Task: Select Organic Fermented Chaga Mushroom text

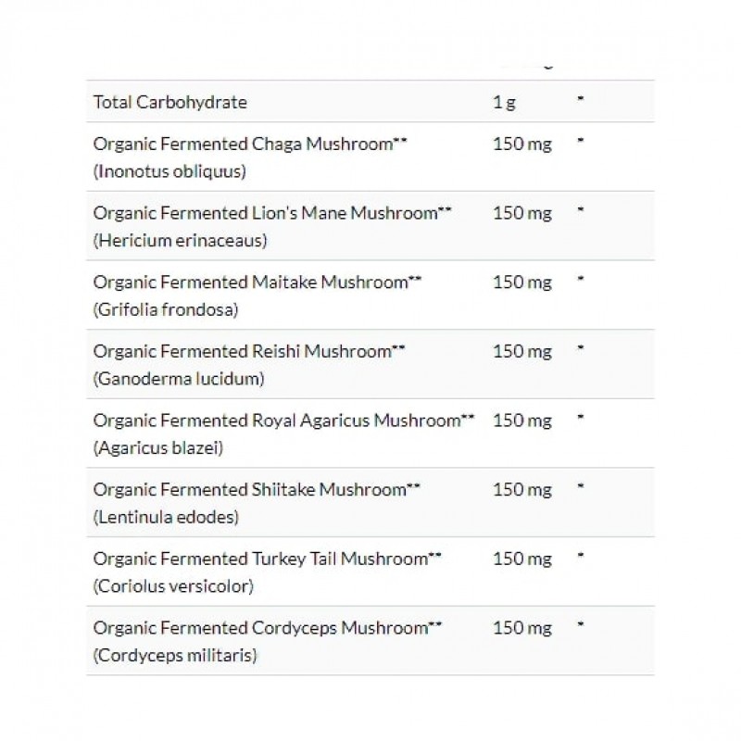Action: coord(251,144)
